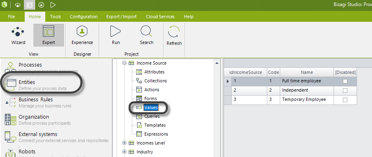Open the External systems module
This screenshot has width=372, height=157.
click(x=38, y=134)
